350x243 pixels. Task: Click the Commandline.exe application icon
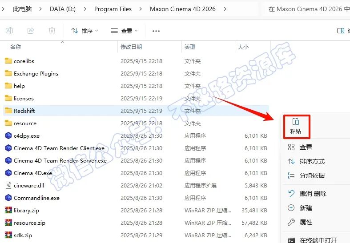(8, 198)
